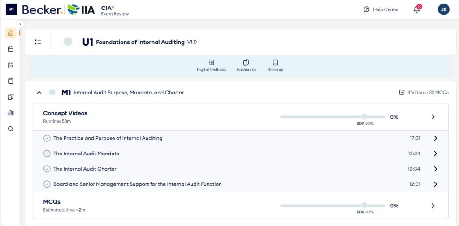Screen dimensions: 459x226
Task: Open the bar chart performance icon
Action: click(11, 113)
